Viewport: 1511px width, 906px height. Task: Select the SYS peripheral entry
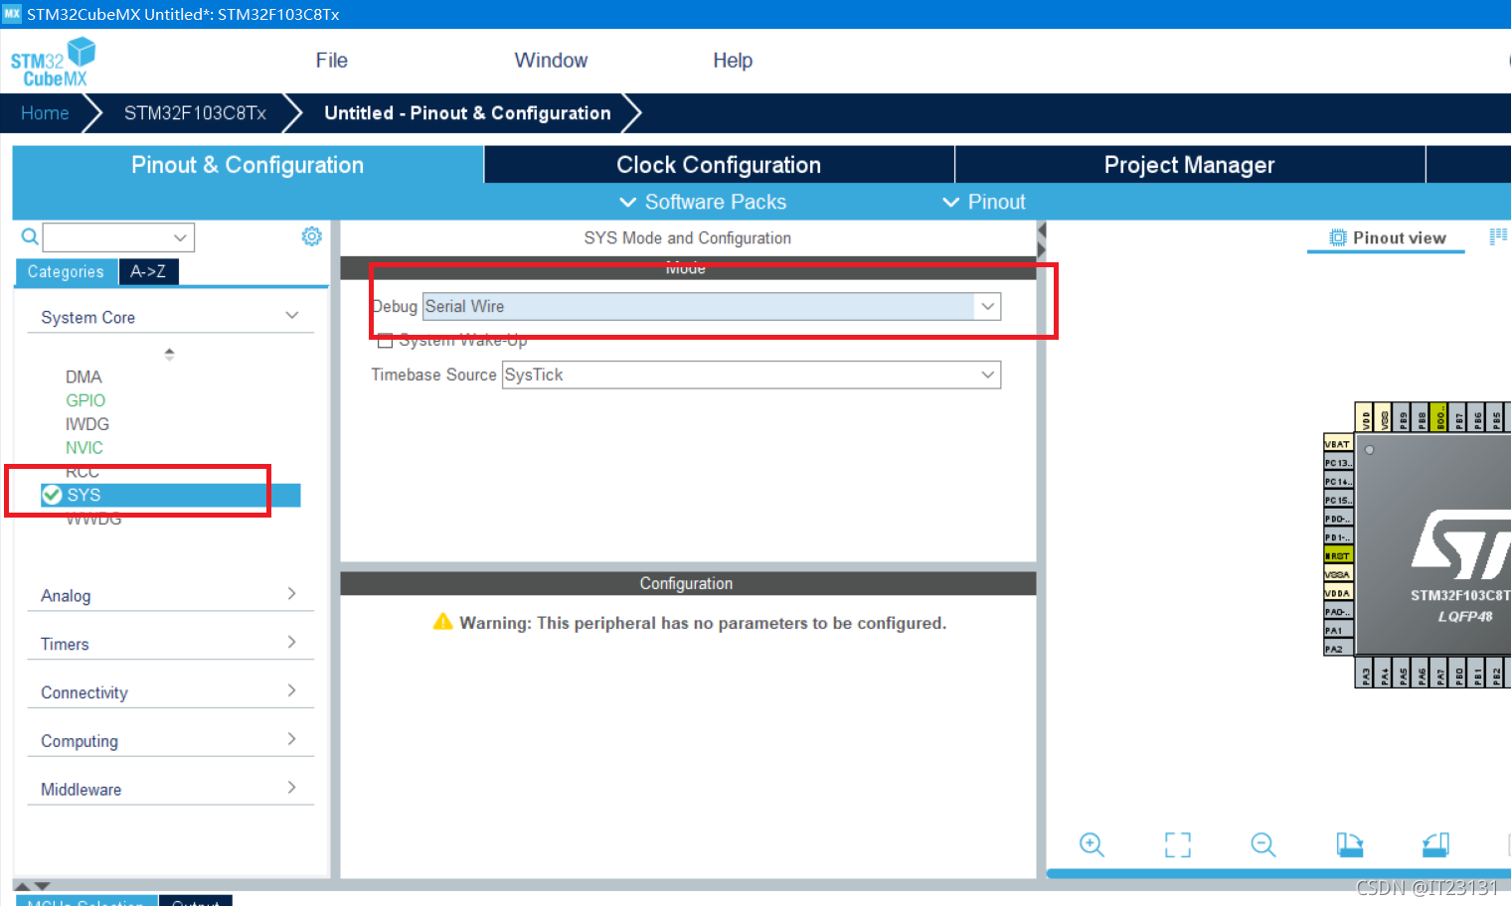pyautogui.click(x=170, y=495)
